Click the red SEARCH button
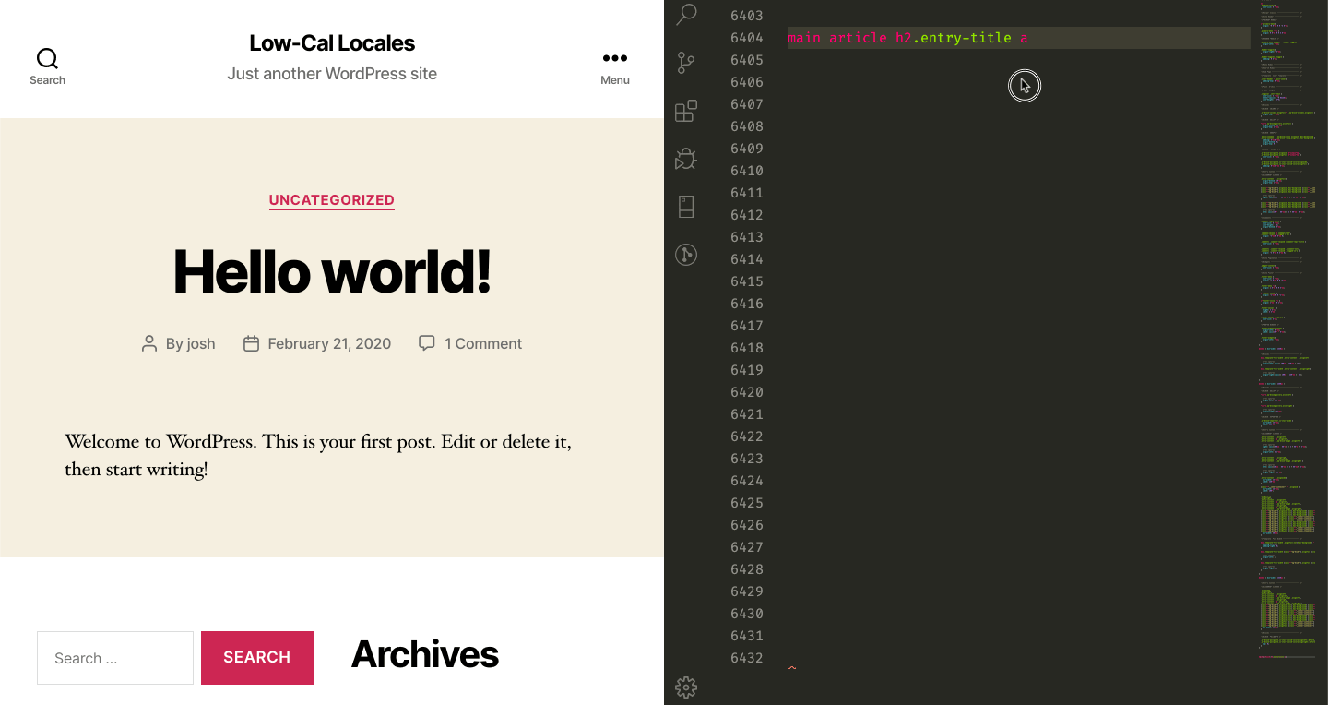The image size is (1328, 705). click(x=257, y=658)
